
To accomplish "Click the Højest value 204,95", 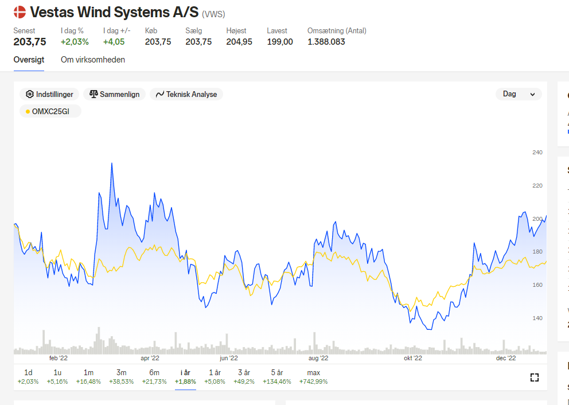I will (x=239, y=42).
